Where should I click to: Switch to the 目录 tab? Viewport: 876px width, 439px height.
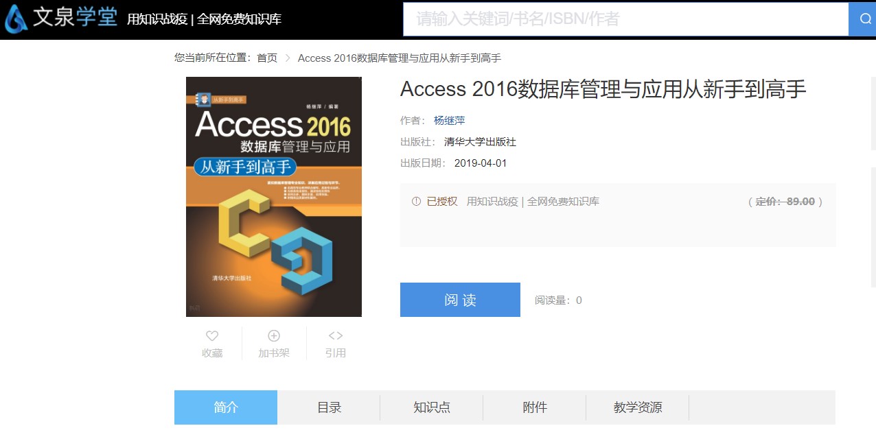(x=329, y=407)
